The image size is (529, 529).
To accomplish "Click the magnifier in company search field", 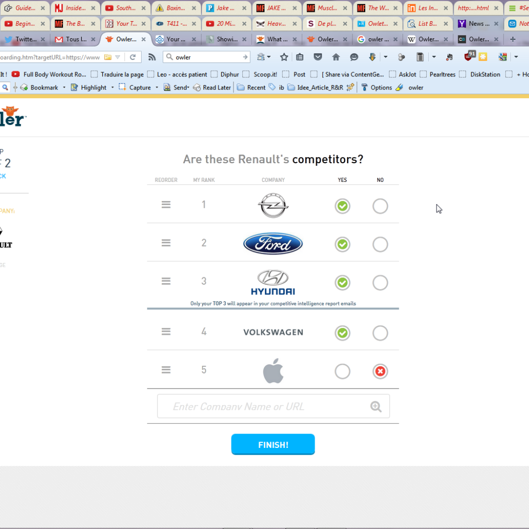I will tap(376, 407).
